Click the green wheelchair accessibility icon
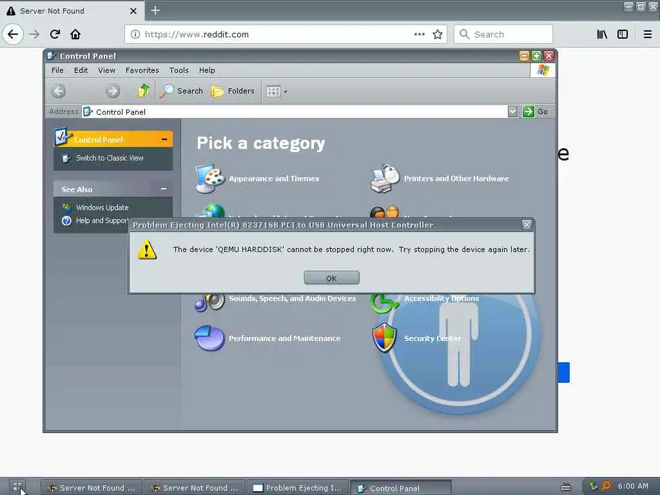Image resolution: width=660 pixels, height=495 pixels. click(384, 303)
